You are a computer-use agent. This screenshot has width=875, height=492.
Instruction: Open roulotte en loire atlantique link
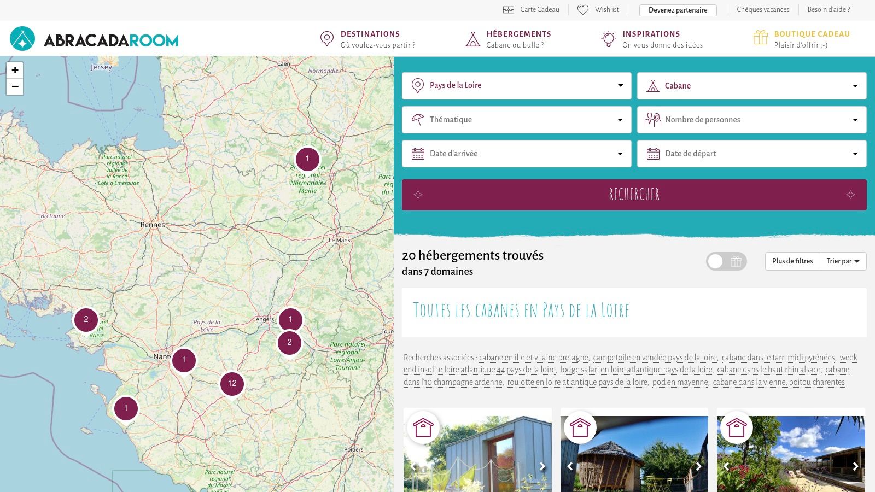(x=577, y=382)
